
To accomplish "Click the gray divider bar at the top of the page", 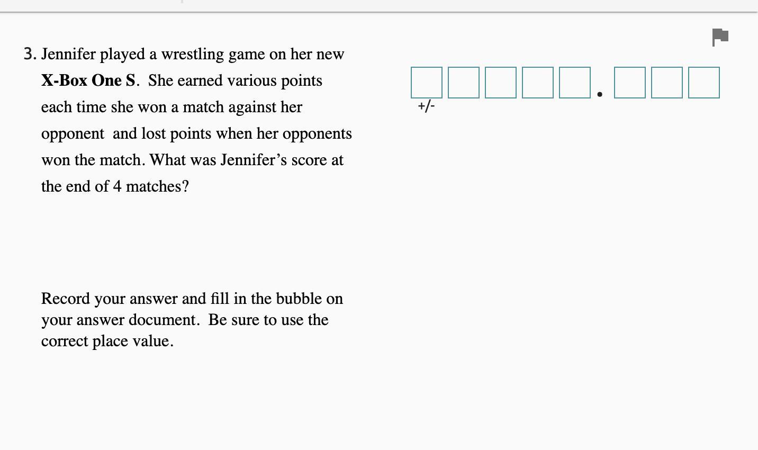I will coord(379,12).
